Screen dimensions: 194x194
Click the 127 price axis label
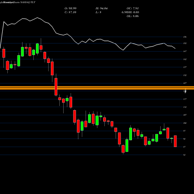tap(185, 83)
